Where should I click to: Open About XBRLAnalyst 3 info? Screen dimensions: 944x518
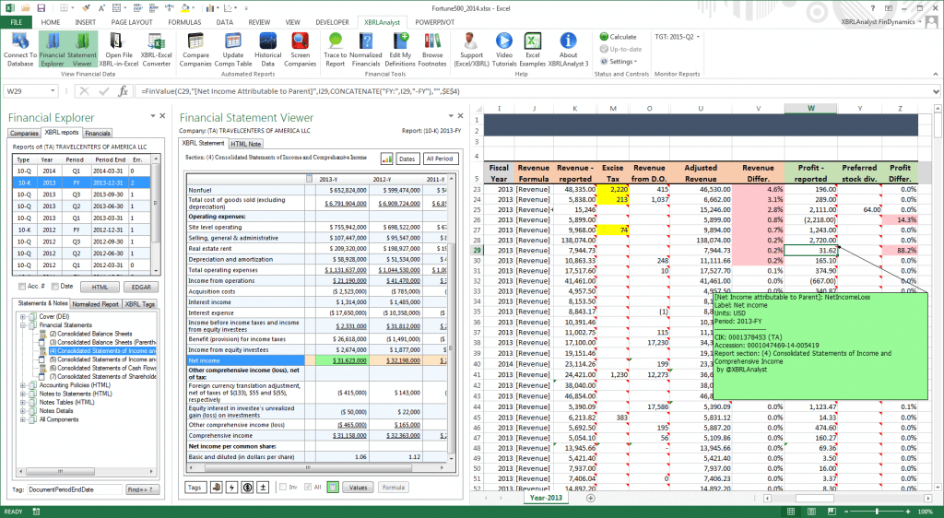pyautogui.click(x=568, y=50)
